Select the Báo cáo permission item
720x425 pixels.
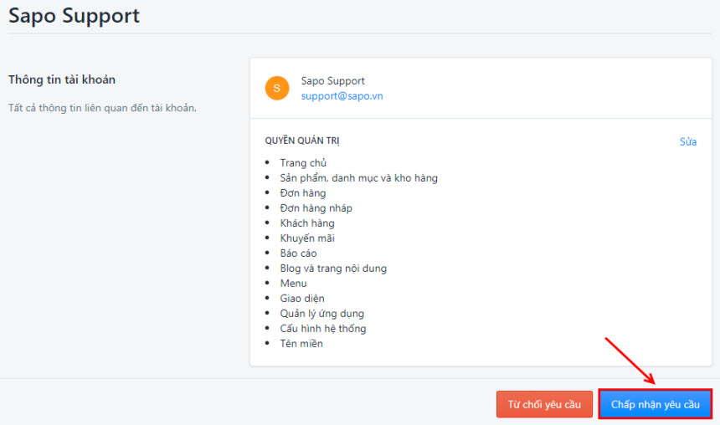[299, 253]
